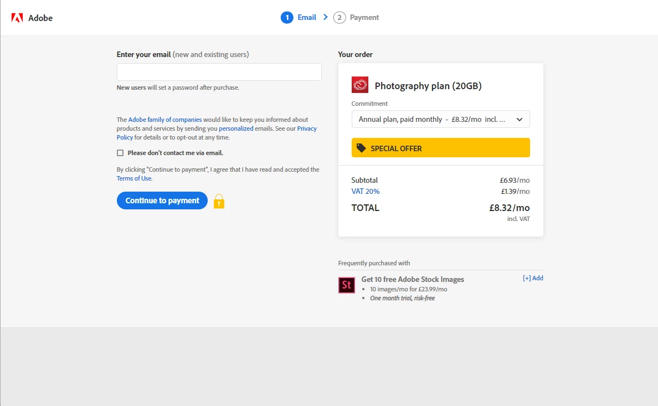Open the VAT 20% link

(x=365, y=192)
